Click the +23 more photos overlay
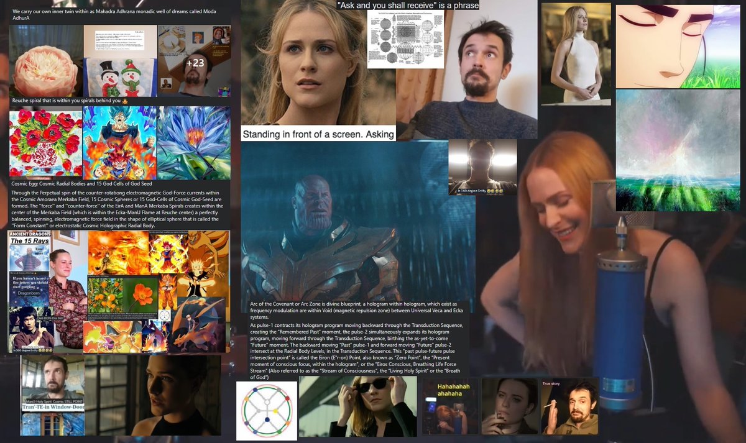The width and height of the screenshot is (746, 443). coord(194,61)
